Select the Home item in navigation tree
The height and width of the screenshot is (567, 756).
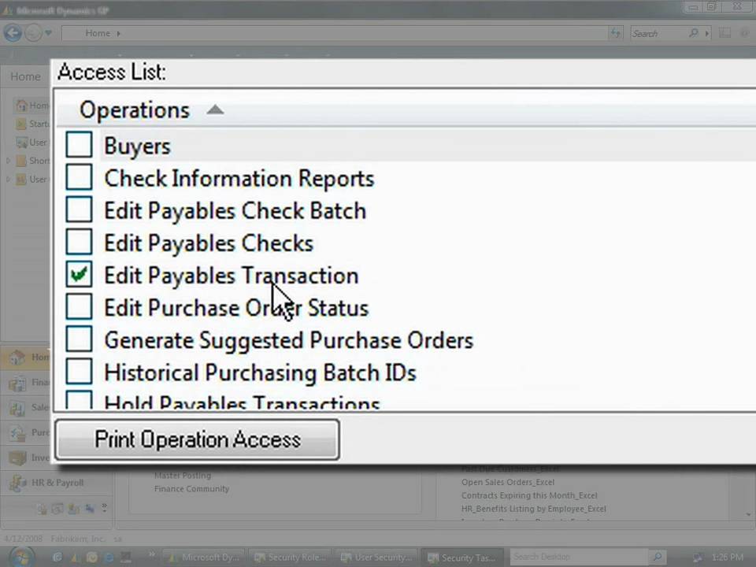click(33, 105)
